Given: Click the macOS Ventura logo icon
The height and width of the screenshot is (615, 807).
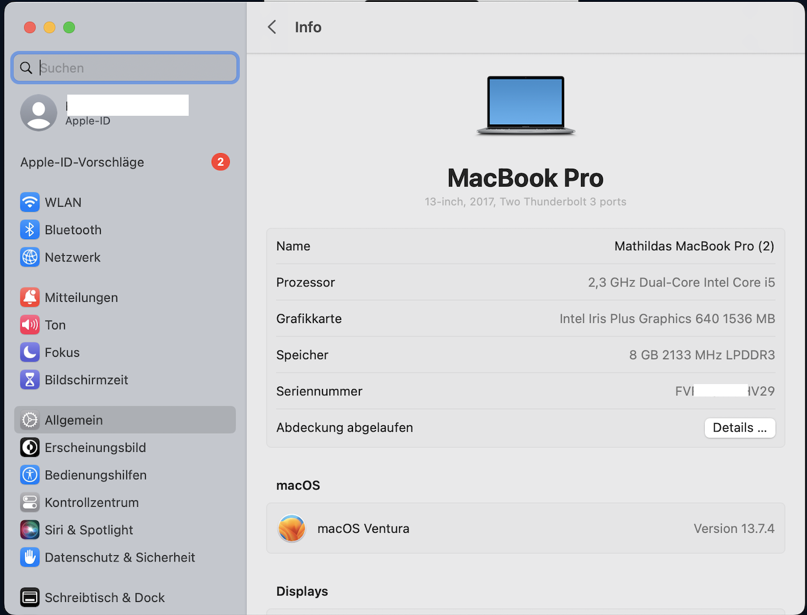Looking at the screenshot, I should pos(291,528).
